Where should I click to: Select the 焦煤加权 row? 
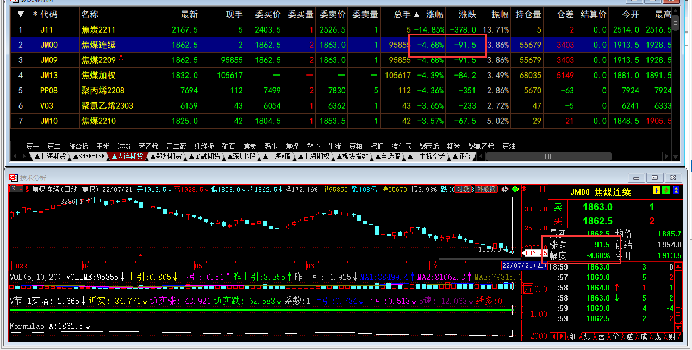tap(341, 75)
